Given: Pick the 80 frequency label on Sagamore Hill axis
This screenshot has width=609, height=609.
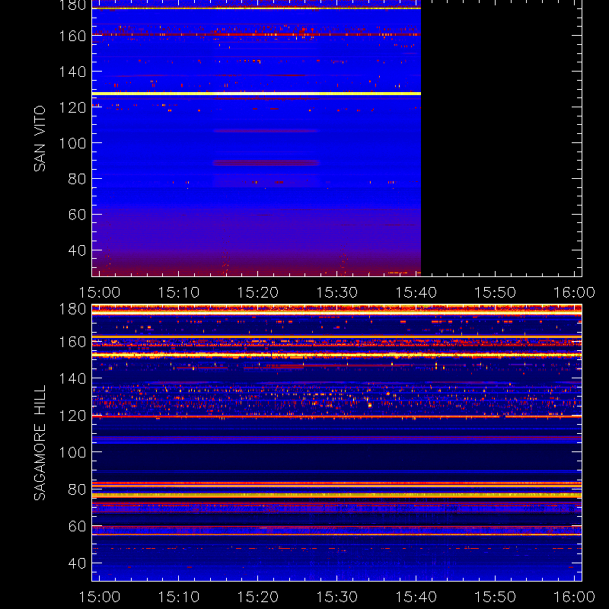Looking at the screenshot, I should coord(77,489).
